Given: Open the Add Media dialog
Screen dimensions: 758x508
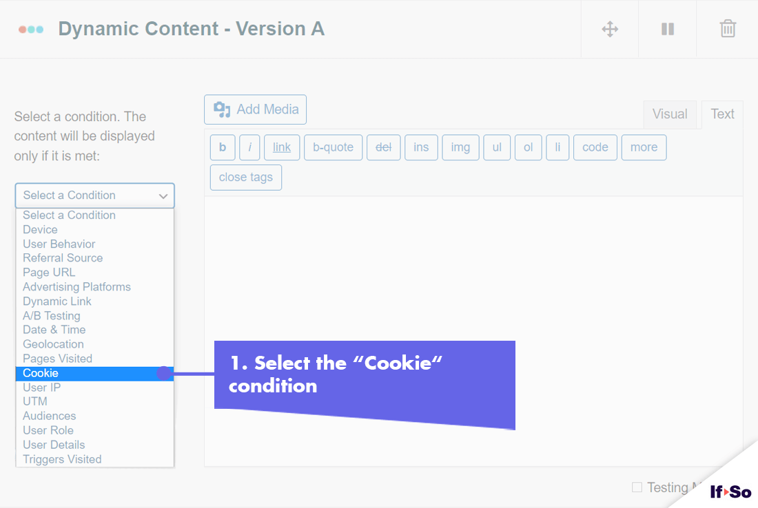Looking at the screenshot, I should click(255, 109).
